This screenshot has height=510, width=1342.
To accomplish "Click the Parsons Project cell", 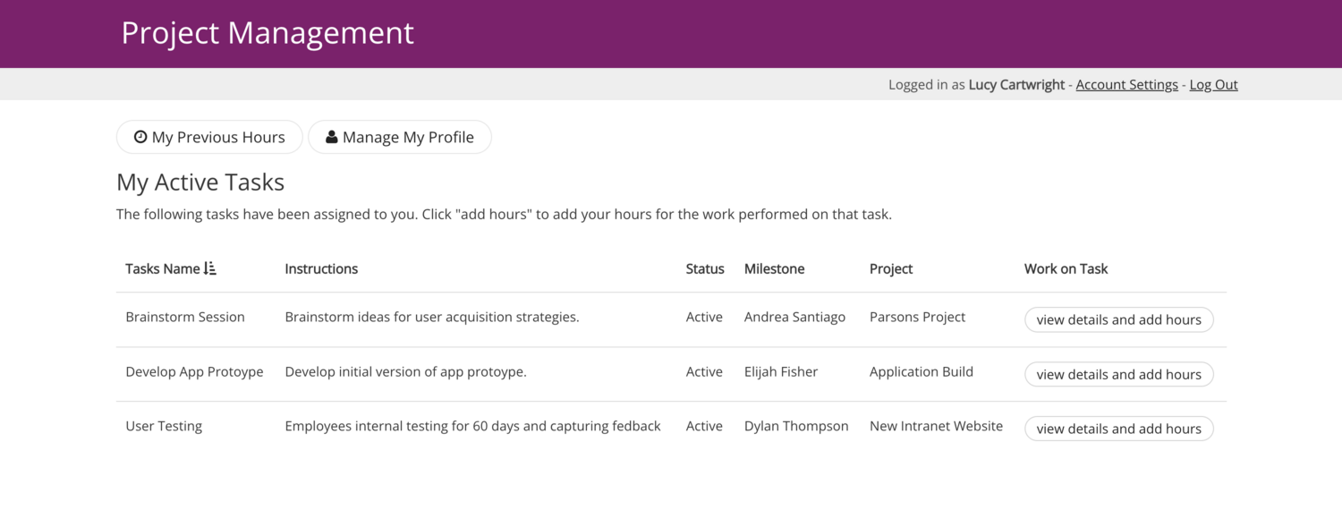I will coord(917,317).
